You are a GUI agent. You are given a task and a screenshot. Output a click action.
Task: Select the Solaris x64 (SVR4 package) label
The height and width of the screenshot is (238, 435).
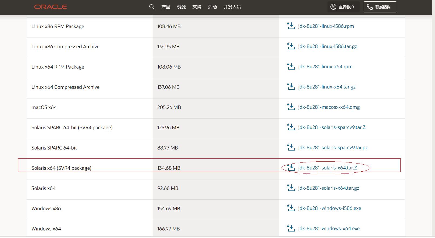coord(61,168)
